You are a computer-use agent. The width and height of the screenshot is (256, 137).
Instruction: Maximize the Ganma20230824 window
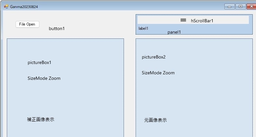240,6
